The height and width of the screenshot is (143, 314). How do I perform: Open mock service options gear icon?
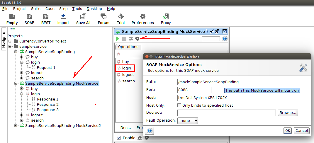tap(137, 39)
